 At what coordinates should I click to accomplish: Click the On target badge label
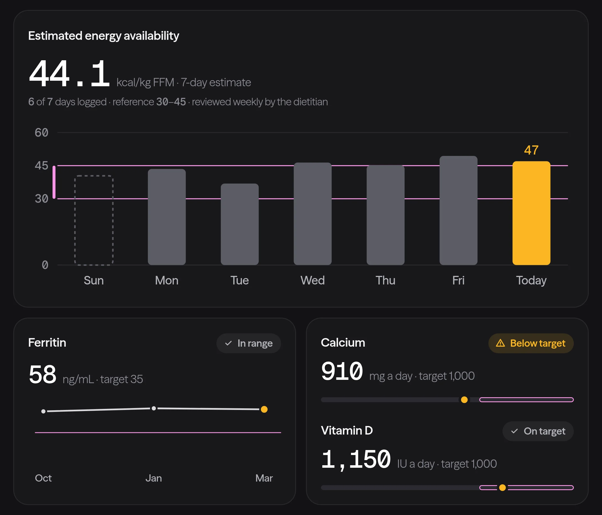pyautogui.click(x=545, y=431)
